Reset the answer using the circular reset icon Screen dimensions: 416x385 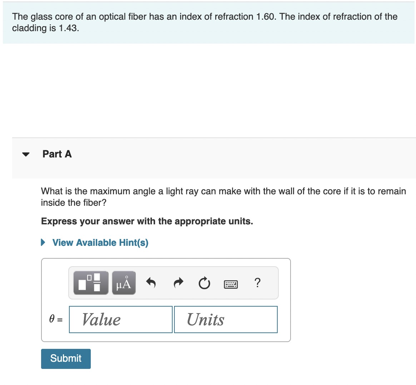pos(204,283)
